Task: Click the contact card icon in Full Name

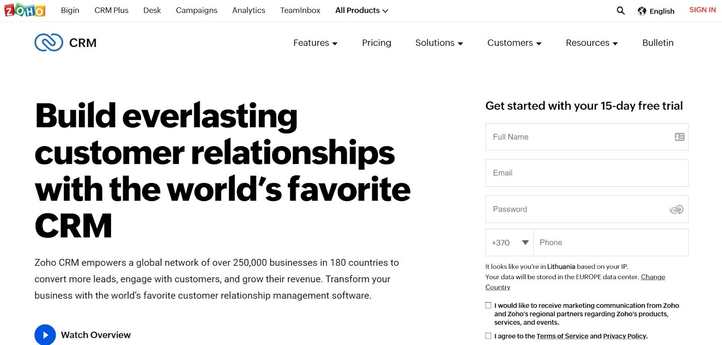Action: 679,137
